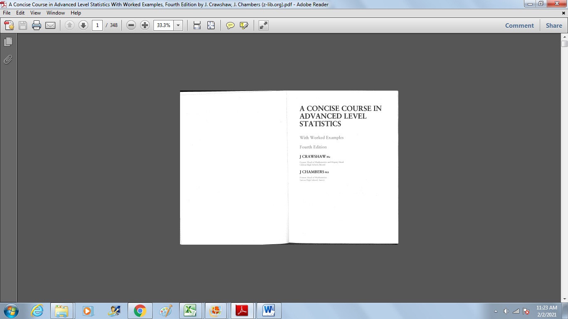Show page thumbnails panel in sidebar
The height and width of the screenshot is (319, 568).
point(8,42)
